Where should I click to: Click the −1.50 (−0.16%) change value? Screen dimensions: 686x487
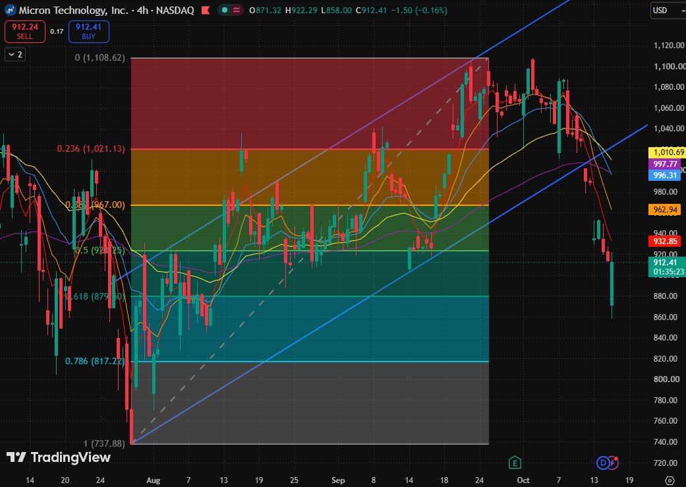(418, 10)
